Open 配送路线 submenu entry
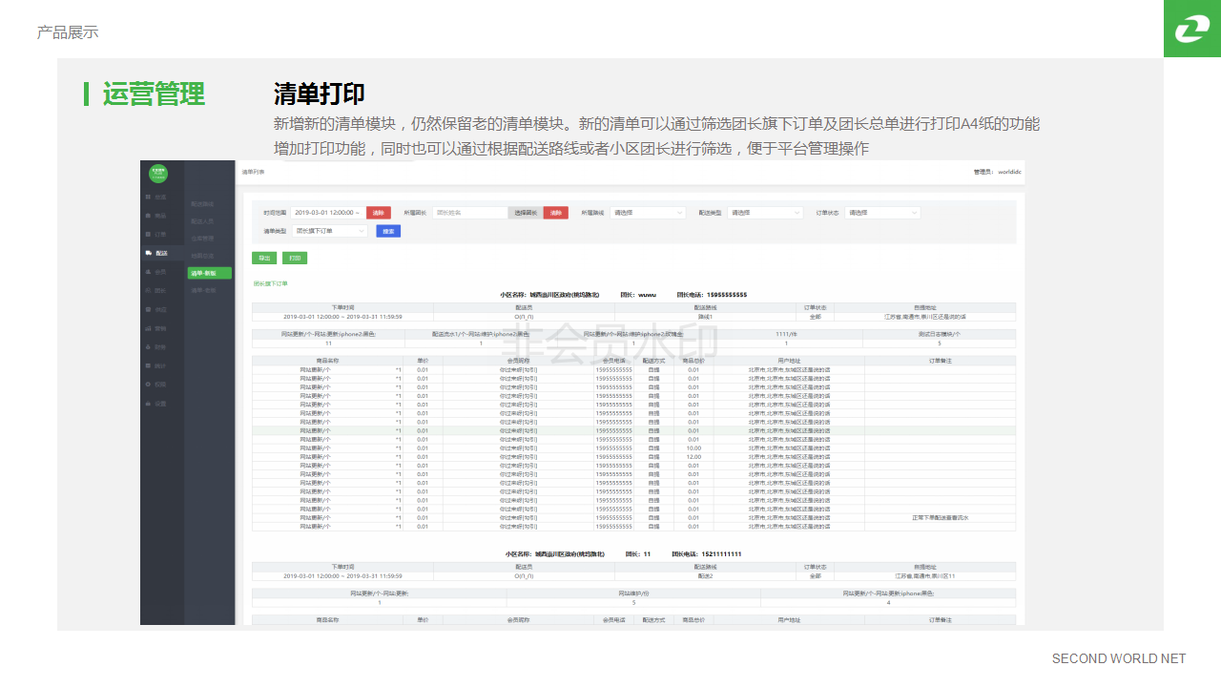Screen dimensions: 1221x687 coord(202,204)
